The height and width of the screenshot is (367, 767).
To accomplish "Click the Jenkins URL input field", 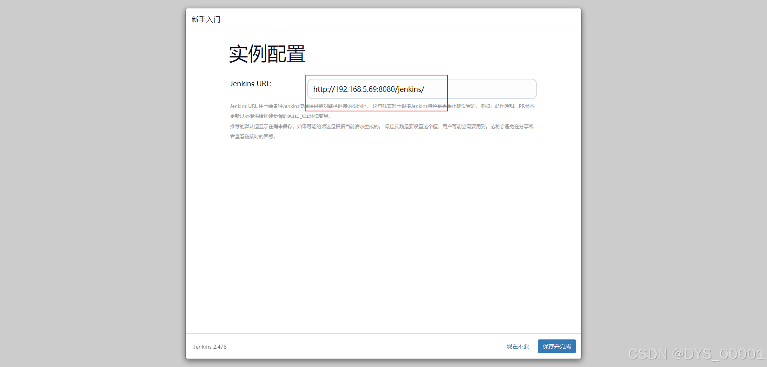I will pyautogui.click(x=422, y=89).
